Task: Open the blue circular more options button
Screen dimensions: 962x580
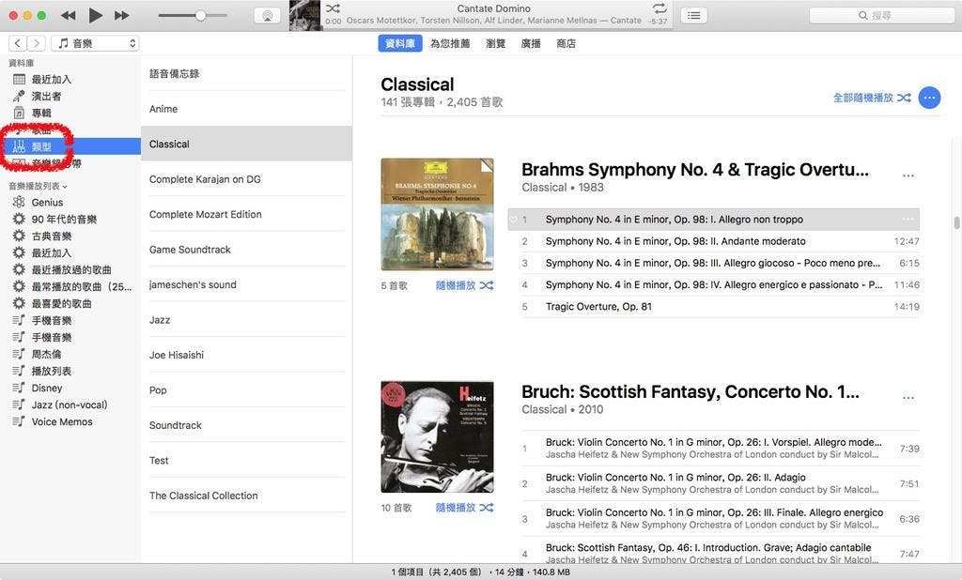Action: (929, 98)
